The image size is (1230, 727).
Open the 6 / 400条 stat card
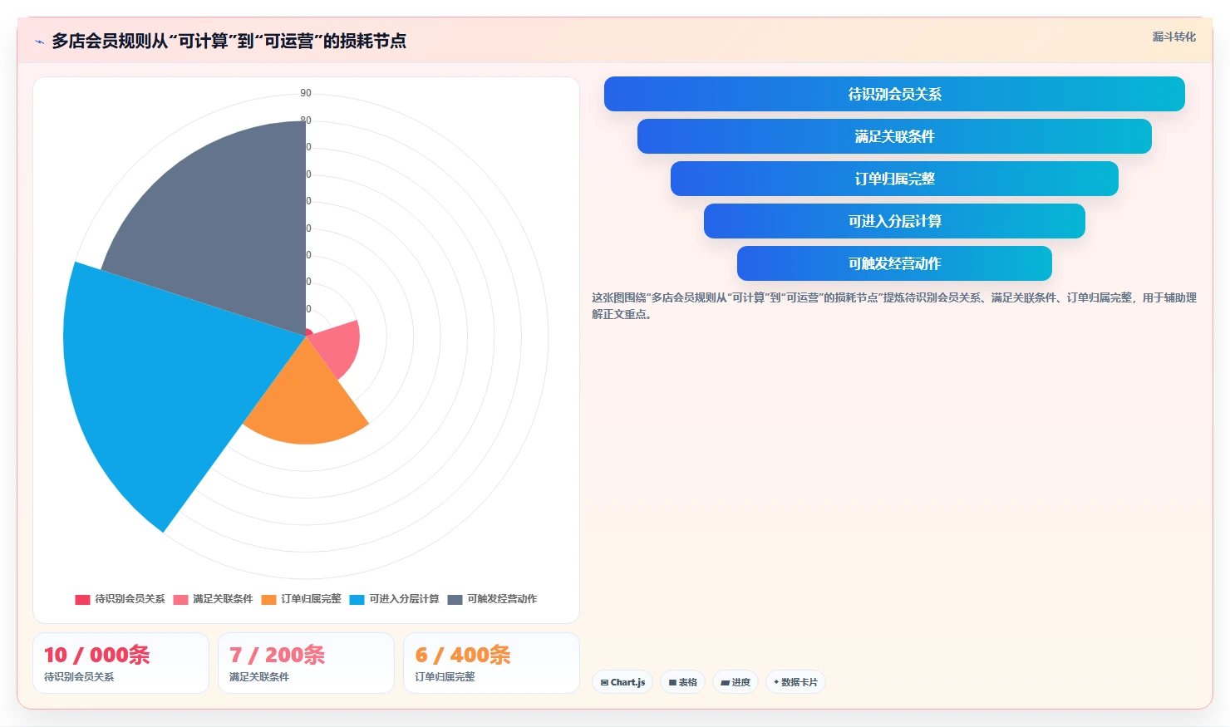coord(491,663)
